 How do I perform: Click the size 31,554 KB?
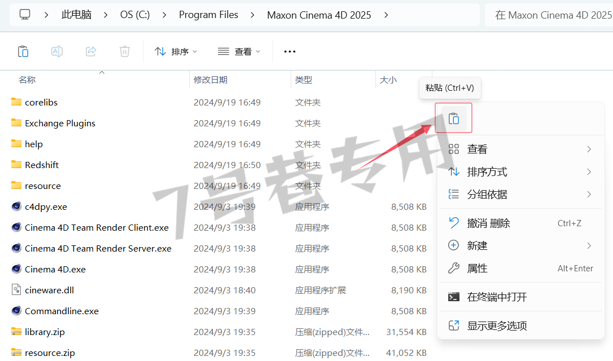pyautogui.click(x=406, y=332)
